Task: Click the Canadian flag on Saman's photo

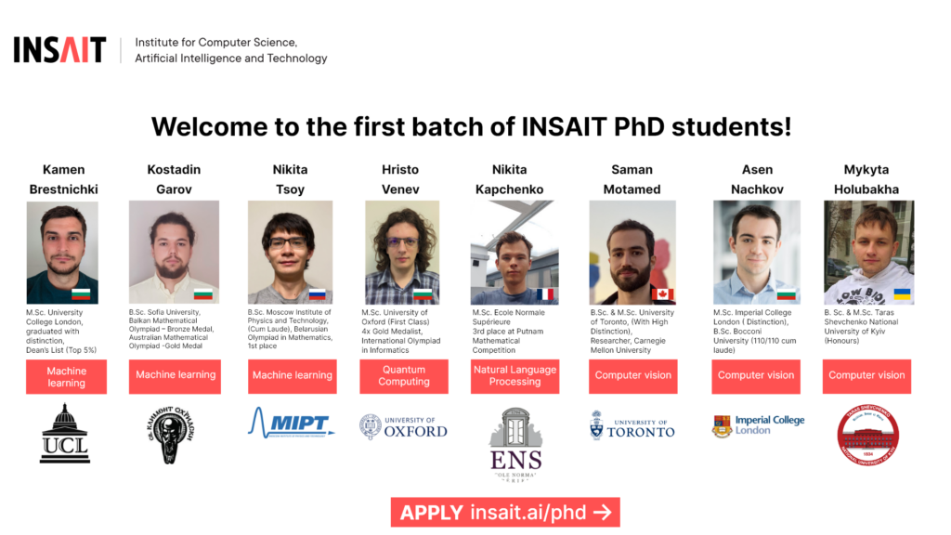Action: [662, 294]
